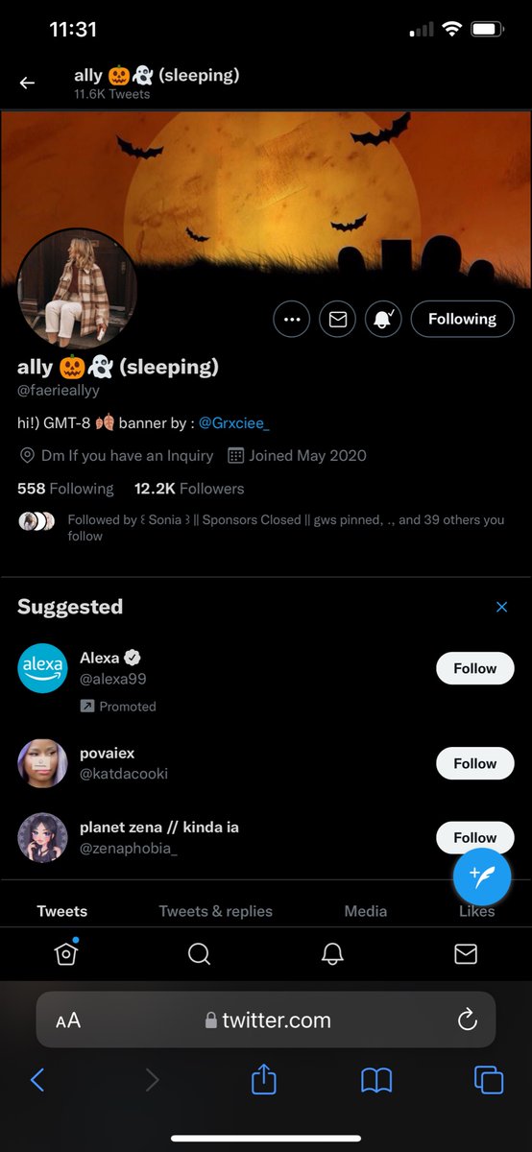Open the notifications bell in bottom bar
Image resolution: width=532 pixels, height=1152 pixels.
(332, 953)
